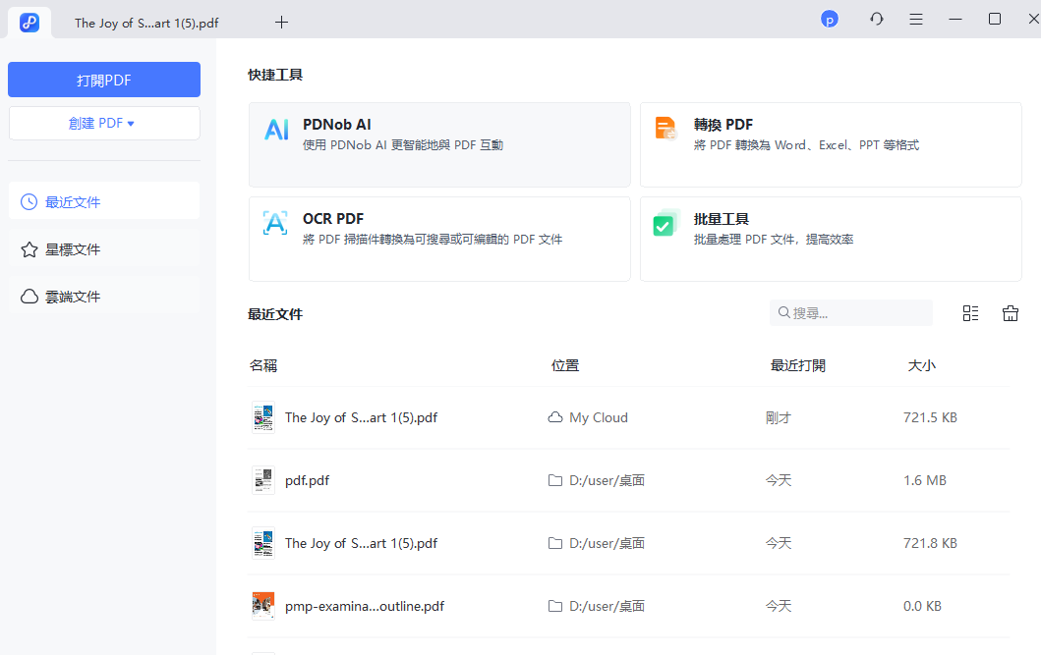Image resolution: width=1041 pixels, height=655 pixels.
Task: Switch the file list view mode
Action: 970,312
